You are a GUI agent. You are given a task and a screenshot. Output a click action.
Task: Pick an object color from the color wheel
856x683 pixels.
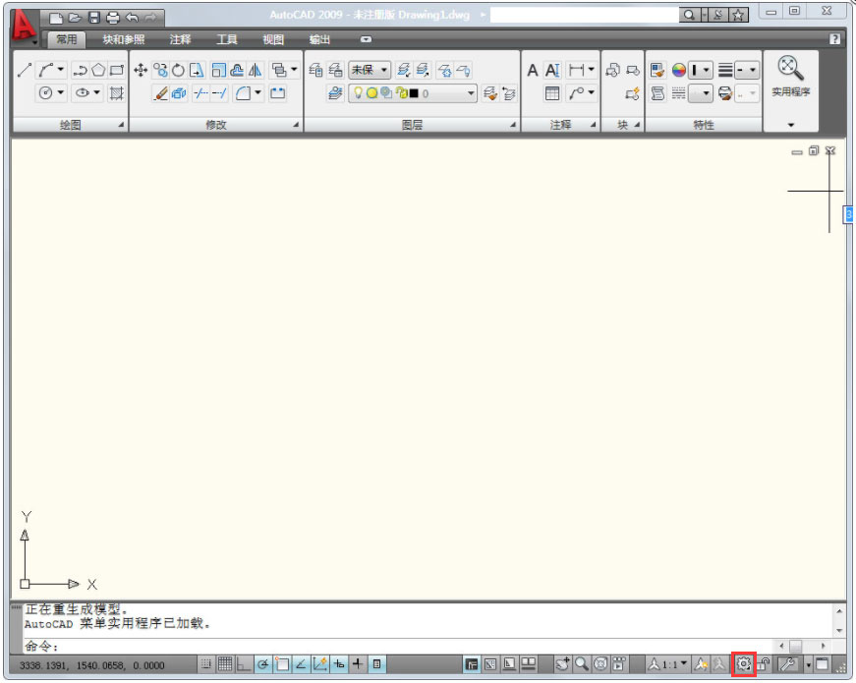[678, 70]
